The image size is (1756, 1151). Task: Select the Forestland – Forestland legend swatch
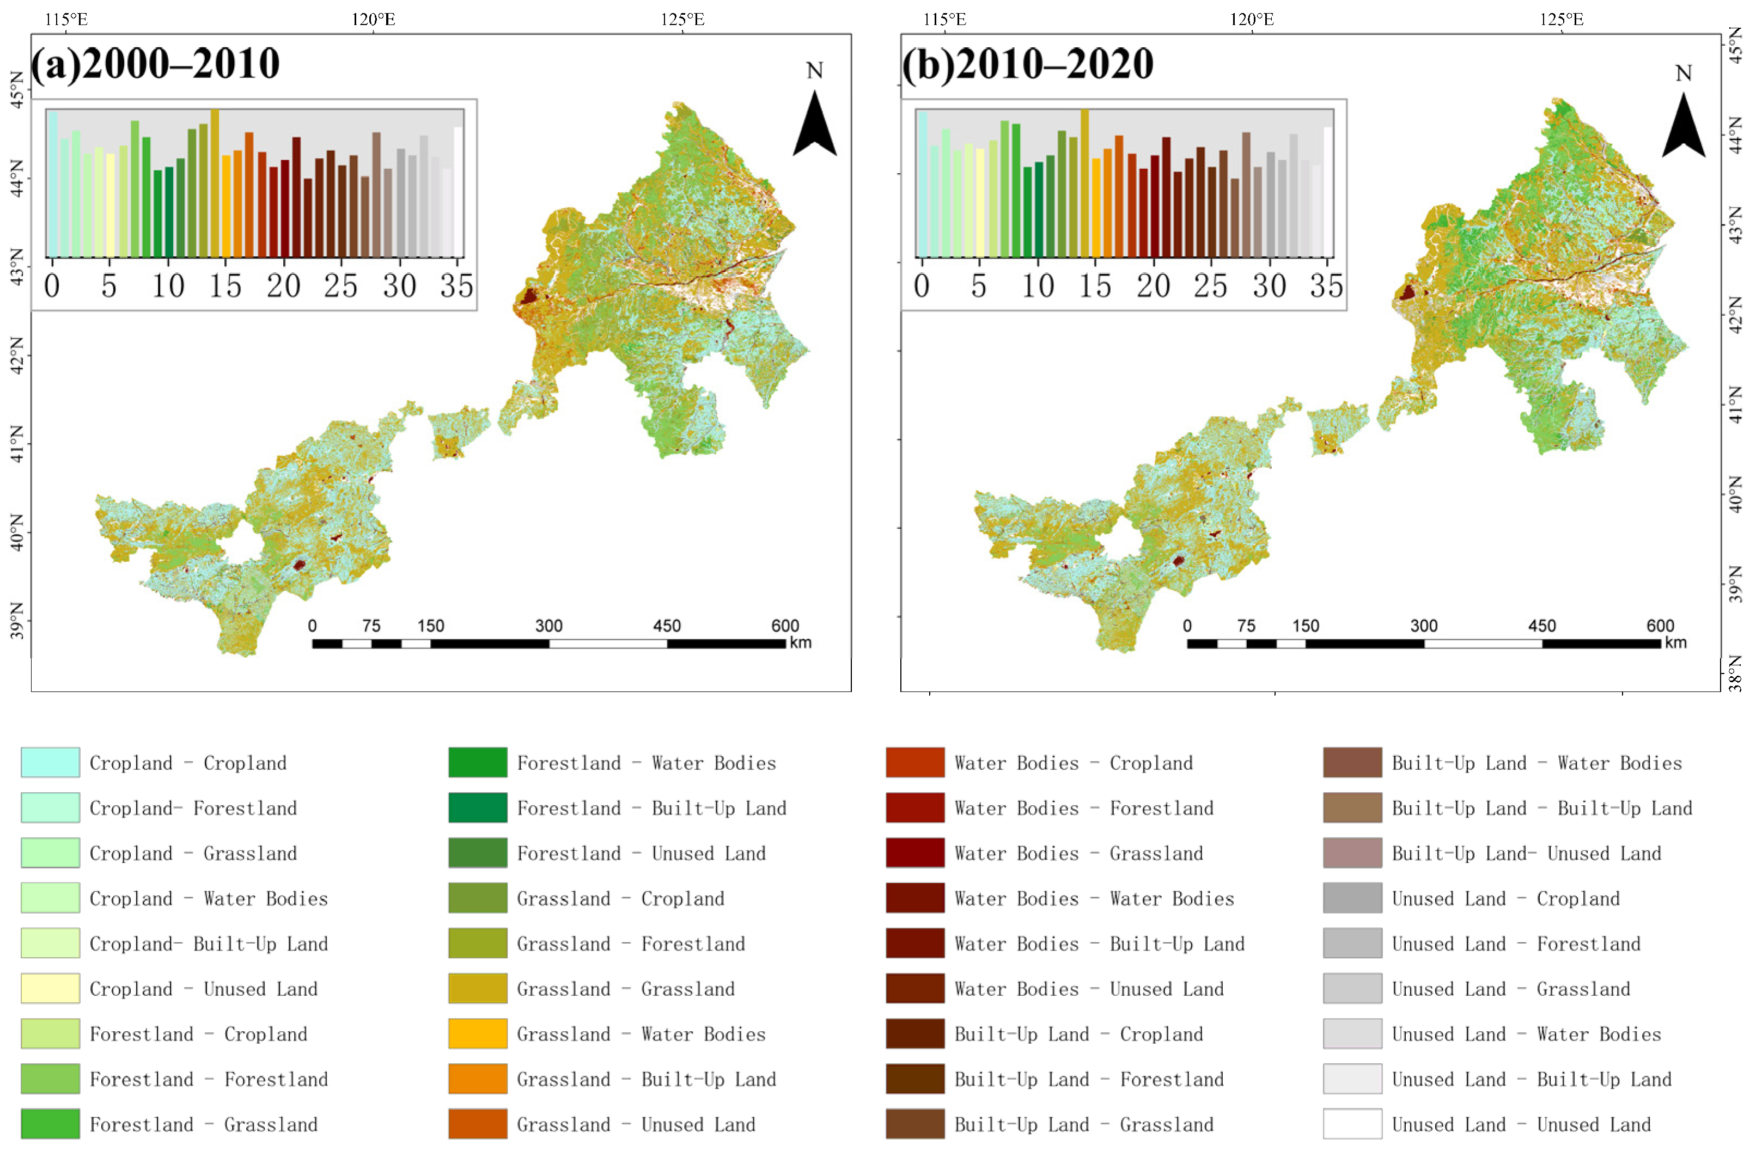(50, 1078)
